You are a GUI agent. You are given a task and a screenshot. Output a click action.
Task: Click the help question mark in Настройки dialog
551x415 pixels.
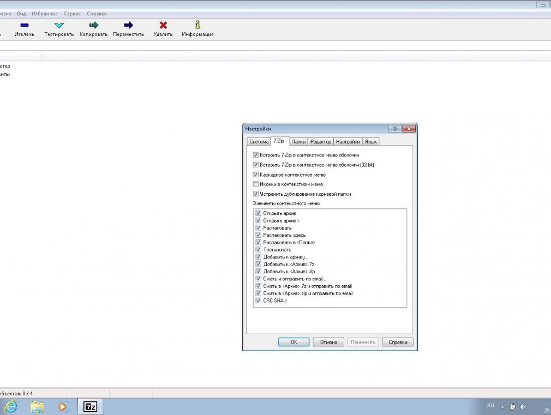point(395,129)
